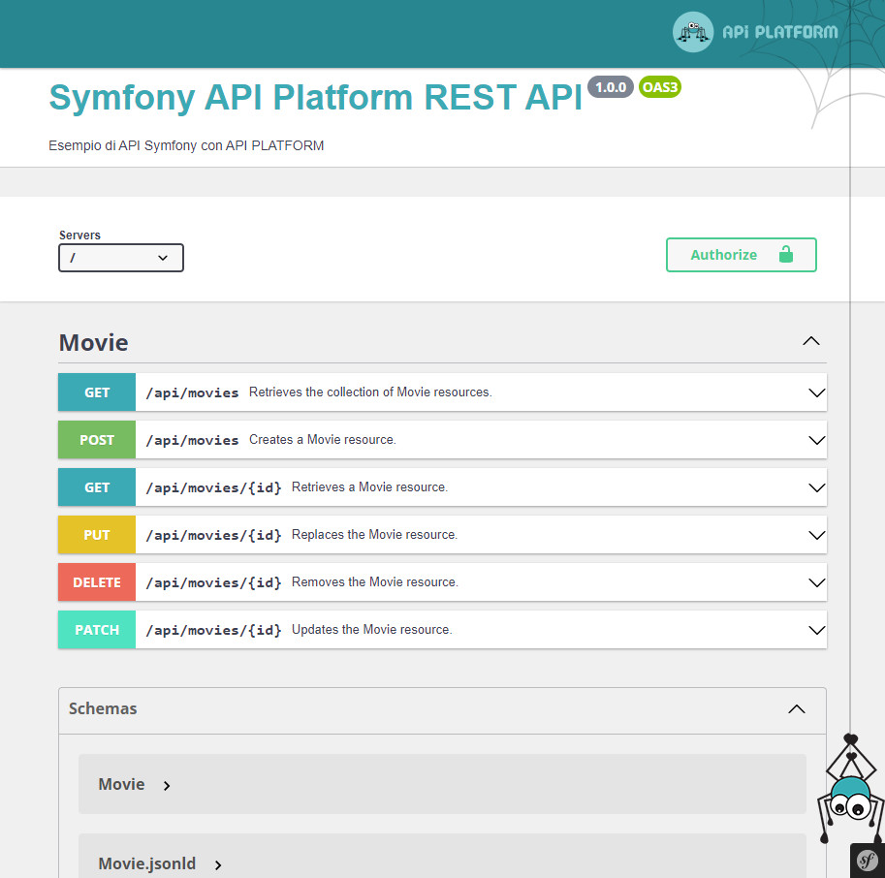Click the API Platform spider logo
The height and width of the screenshot is (878, 885).
[692, 32]
